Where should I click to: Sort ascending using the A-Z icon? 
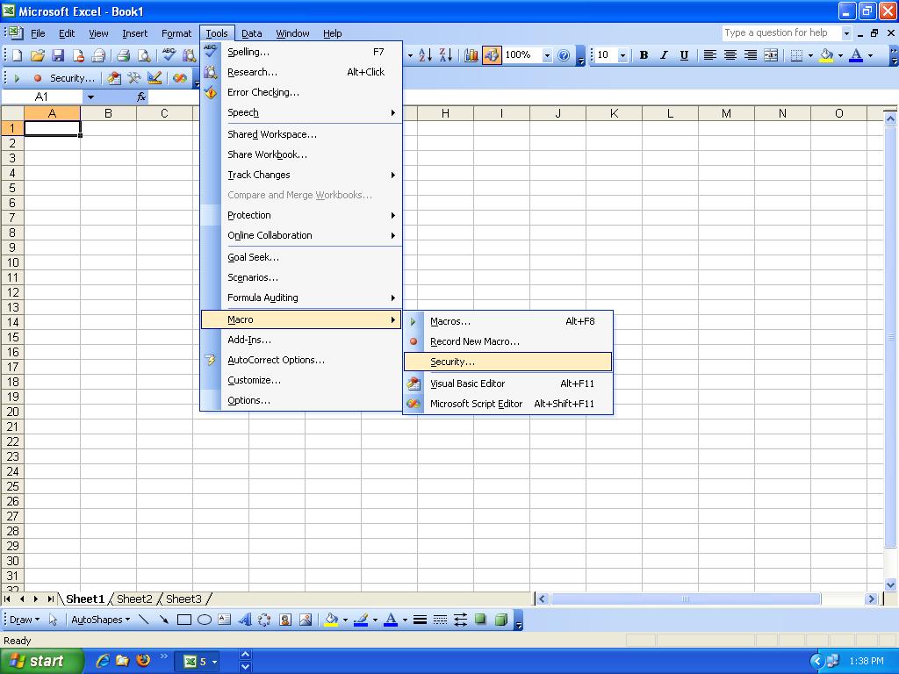click(x=425, y=55)
